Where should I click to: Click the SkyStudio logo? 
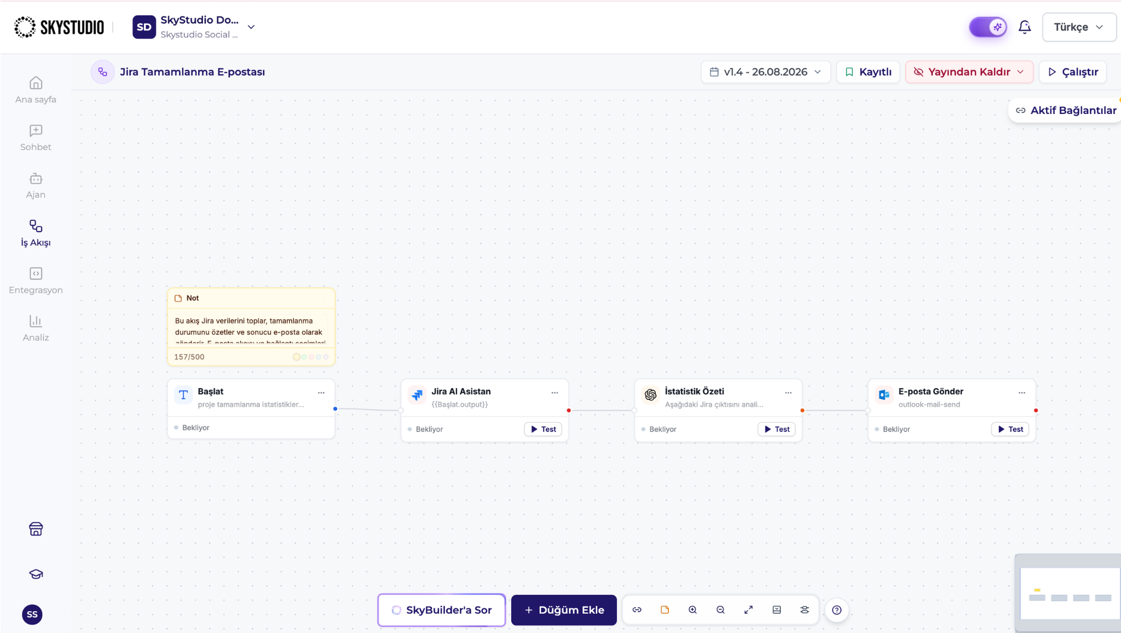59,27
